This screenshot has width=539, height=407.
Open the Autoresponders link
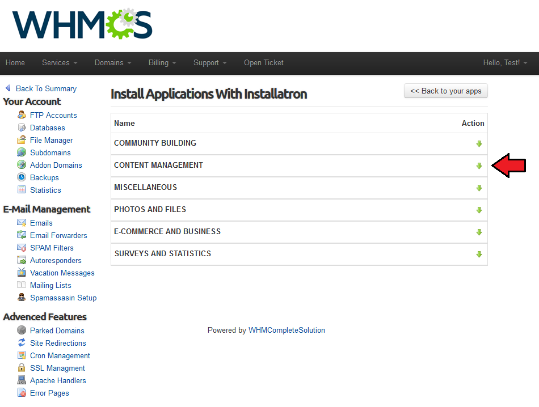click(56, 260)
